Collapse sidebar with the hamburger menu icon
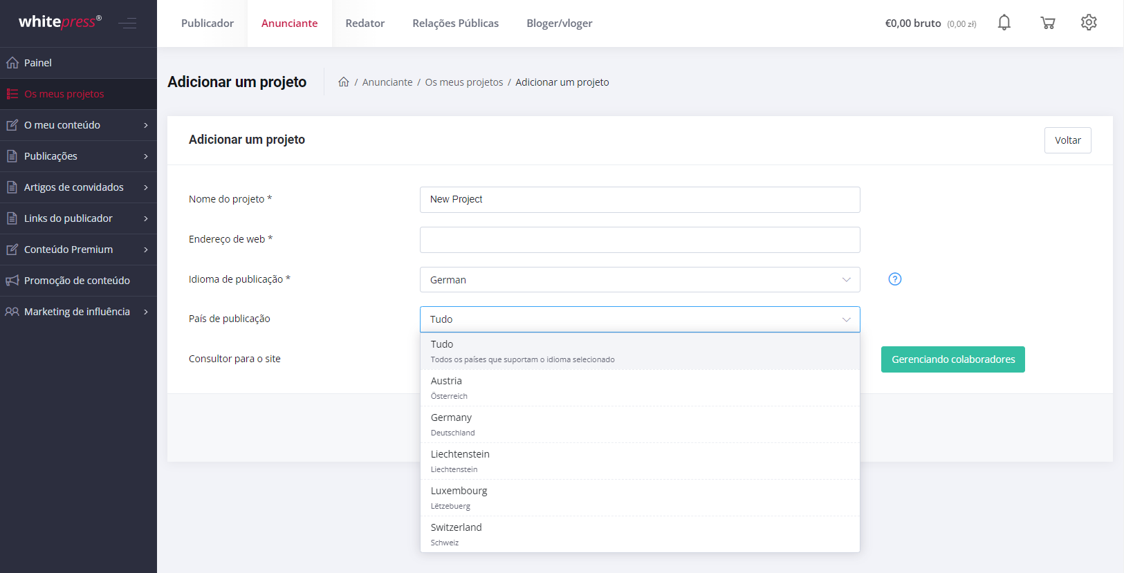 point(127,24)
